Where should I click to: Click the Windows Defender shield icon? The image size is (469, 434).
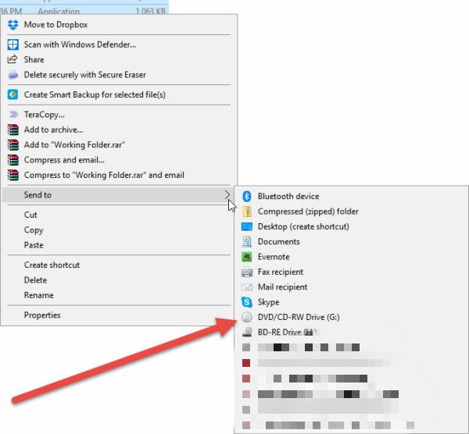[13, 44]
